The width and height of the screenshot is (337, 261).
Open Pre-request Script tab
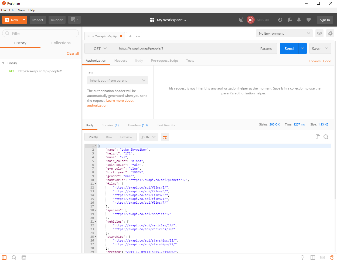coord(164,61)
